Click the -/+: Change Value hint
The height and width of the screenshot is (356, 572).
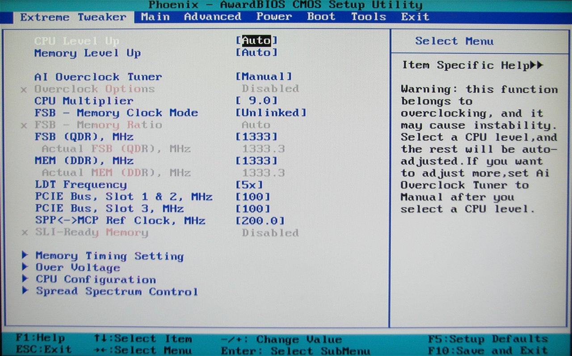(282, 339)
